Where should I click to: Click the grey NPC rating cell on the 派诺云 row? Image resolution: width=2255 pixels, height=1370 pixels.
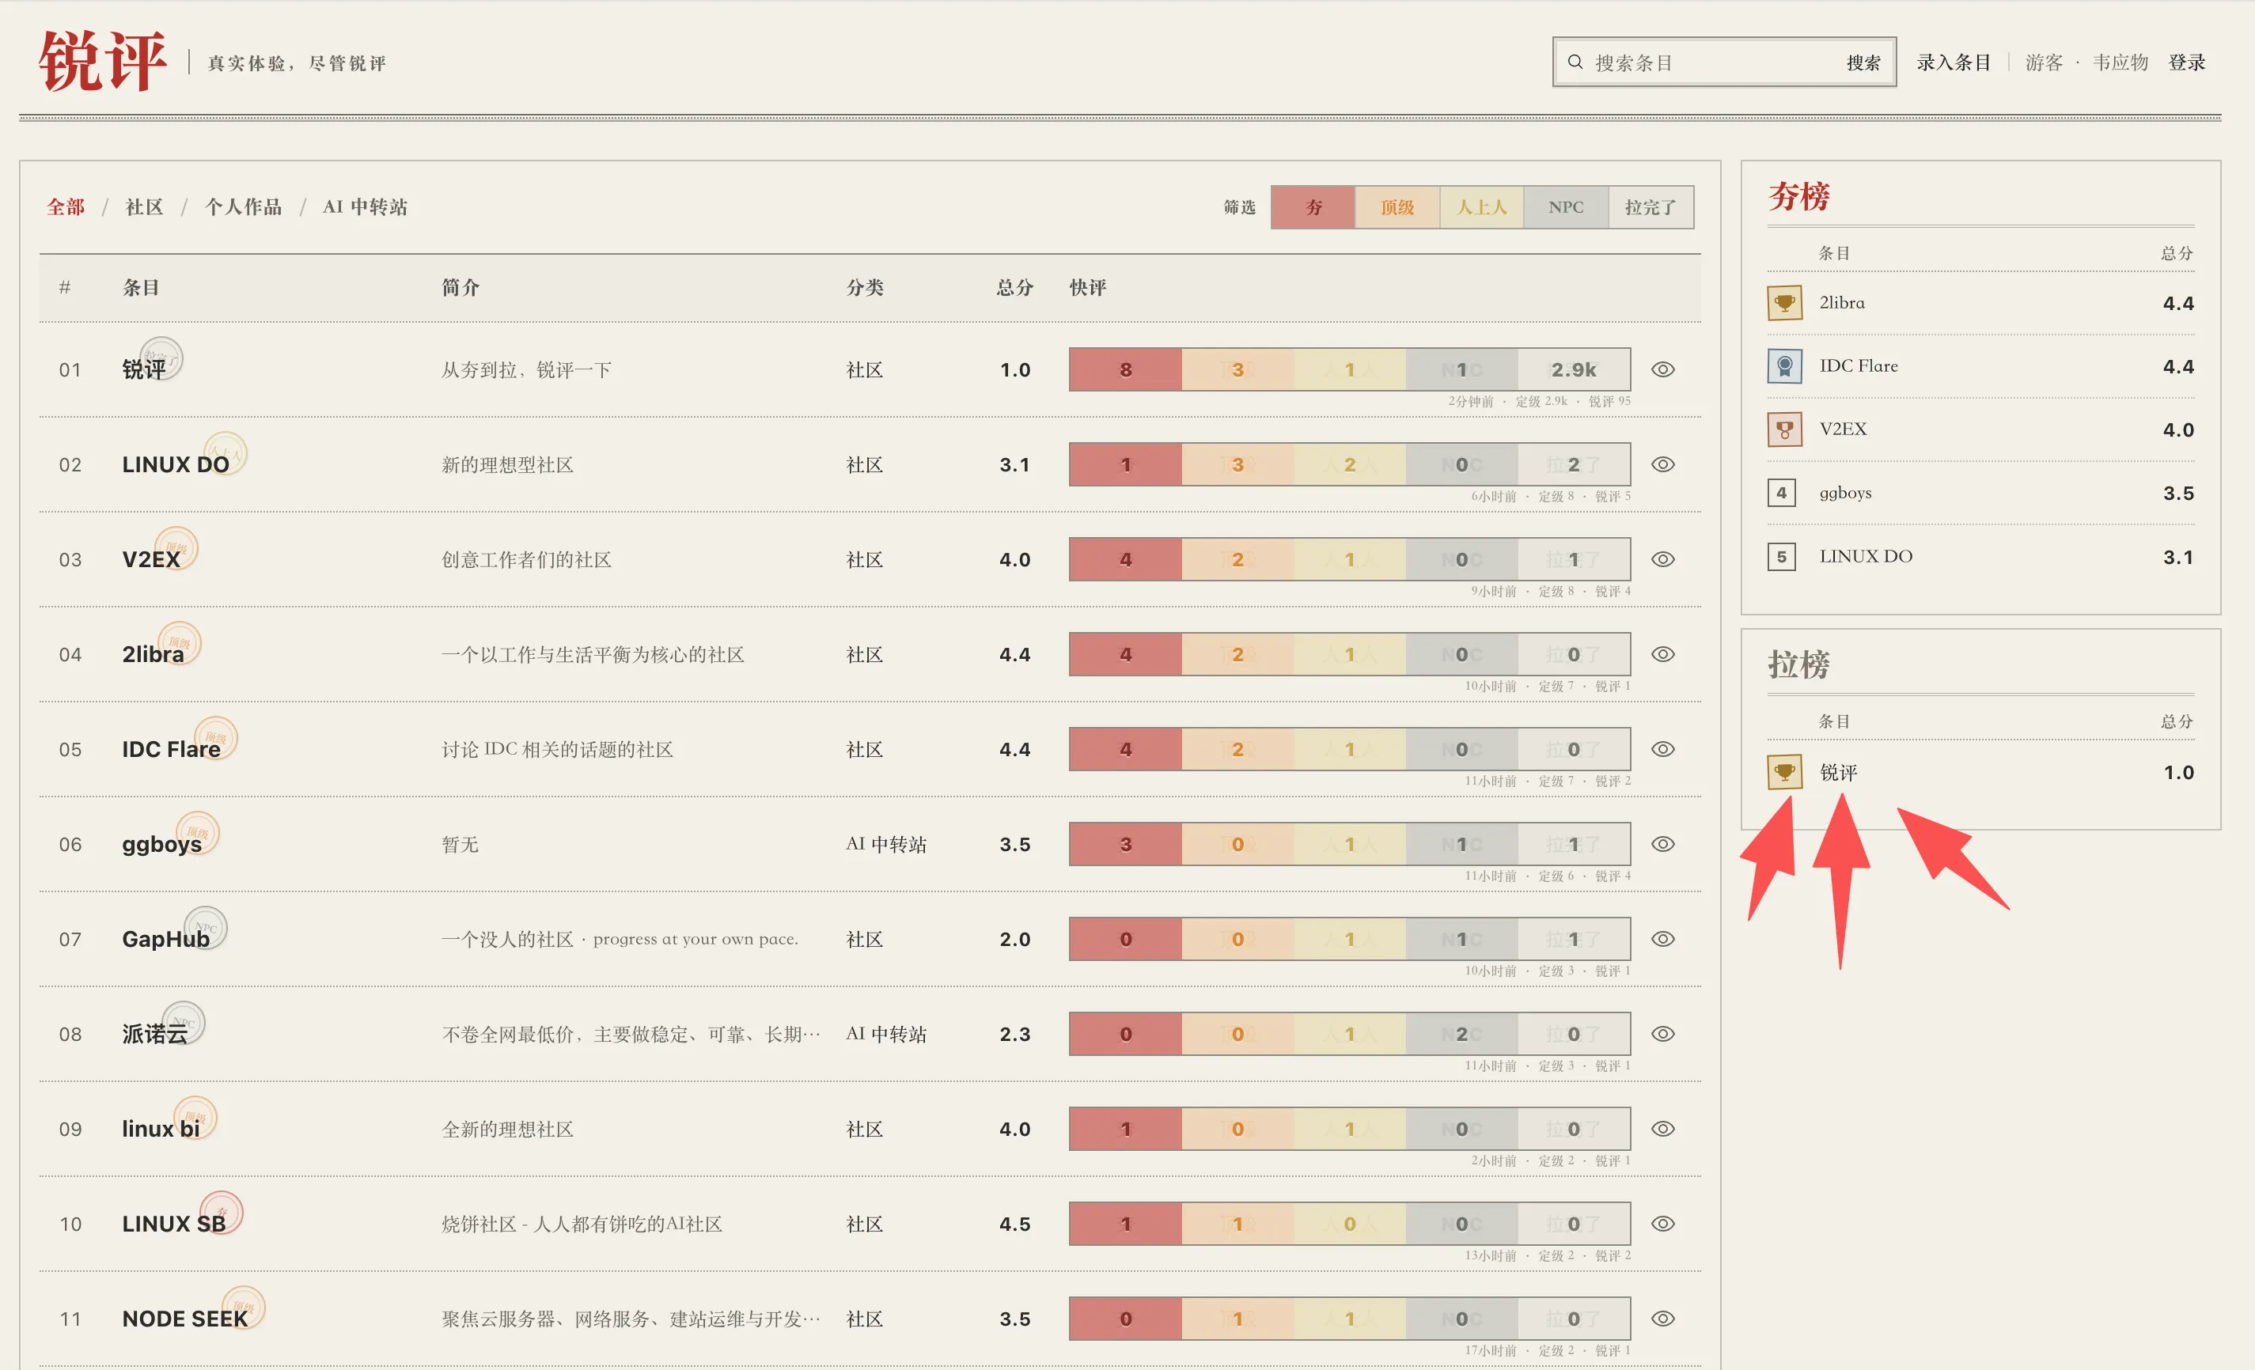click(x=1461, y=1034)
